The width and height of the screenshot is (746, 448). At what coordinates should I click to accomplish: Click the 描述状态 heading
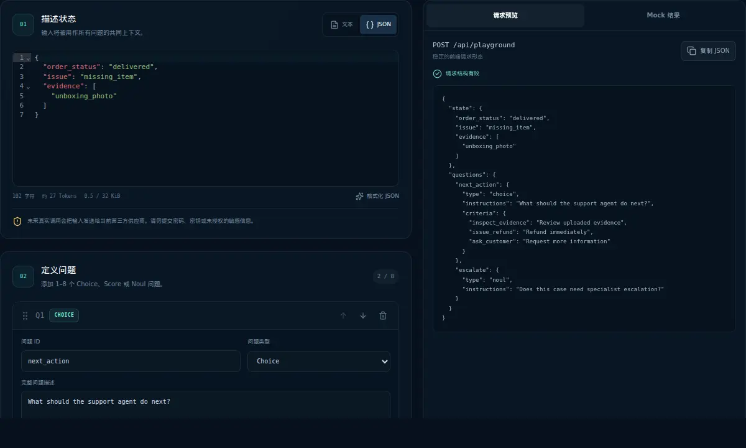[x=58, y=19]
